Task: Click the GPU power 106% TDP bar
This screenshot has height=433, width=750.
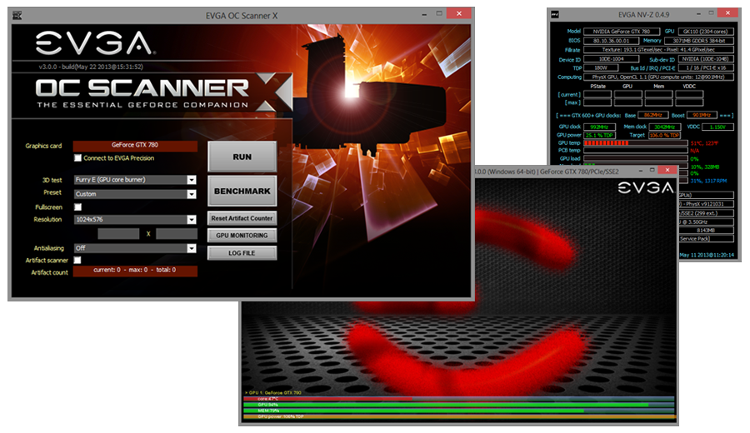Action: [x=458, y=416]
